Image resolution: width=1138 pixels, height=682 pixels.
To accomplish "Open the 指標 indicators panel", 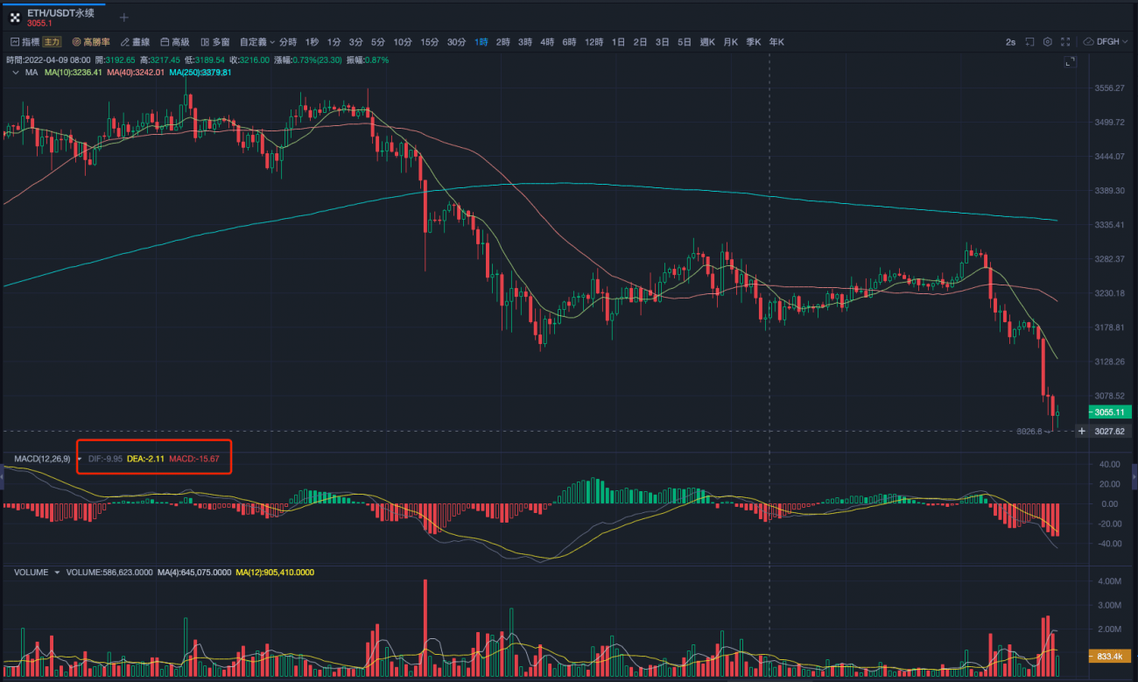I will pyautogui.click(x=31, y=41).
